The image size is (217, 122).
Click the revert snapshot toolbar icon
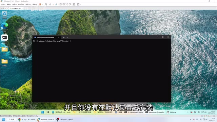tap(53, 4)
